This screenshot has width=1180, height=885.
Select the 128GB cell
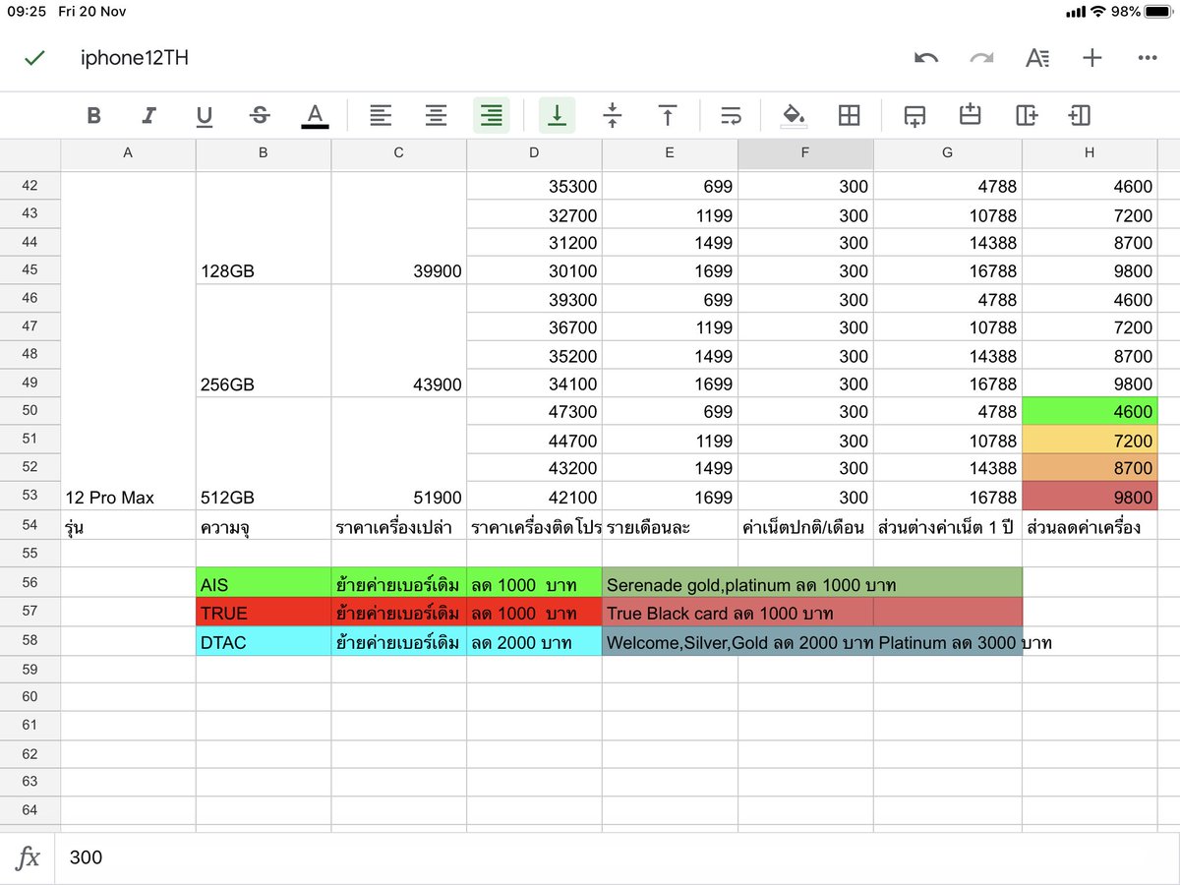(x=264, y=228)
